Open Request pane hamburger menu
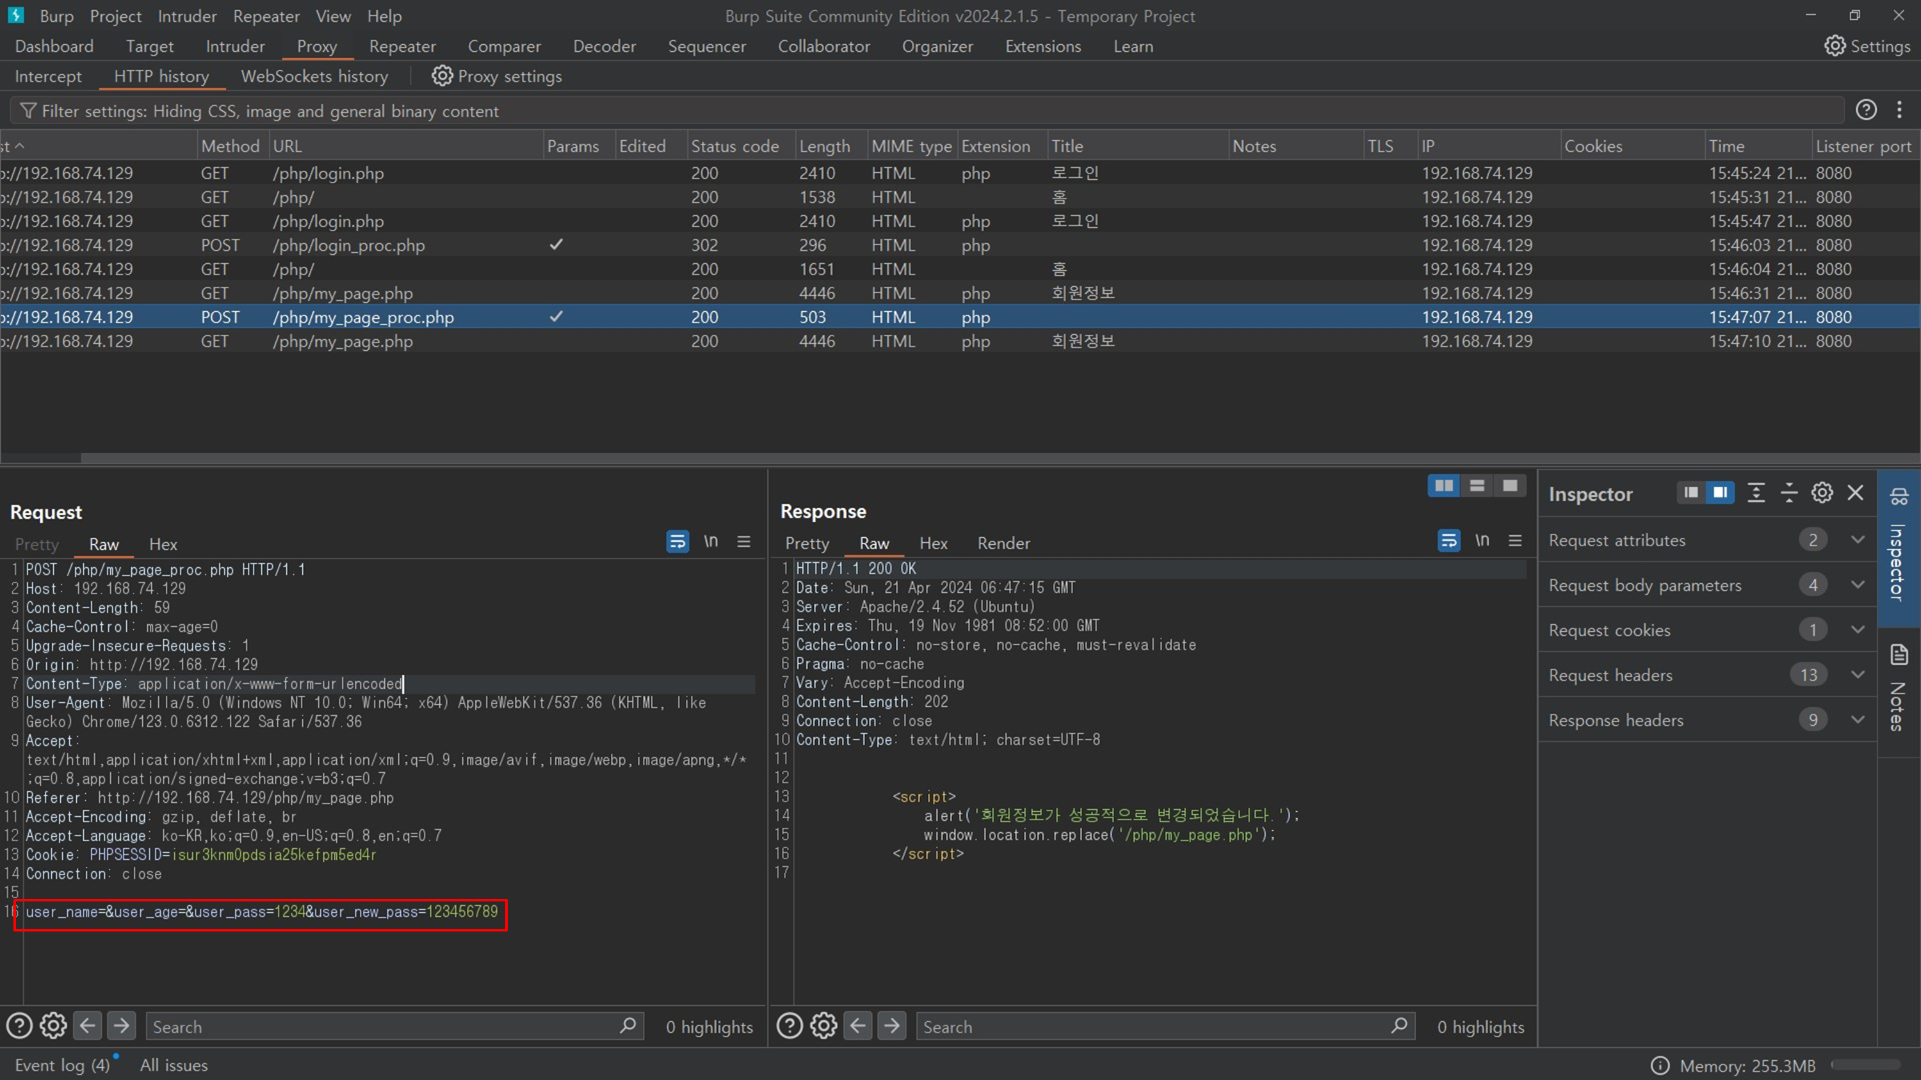The width and height of the screenshot is (1921, 1080). pos(743,542)
